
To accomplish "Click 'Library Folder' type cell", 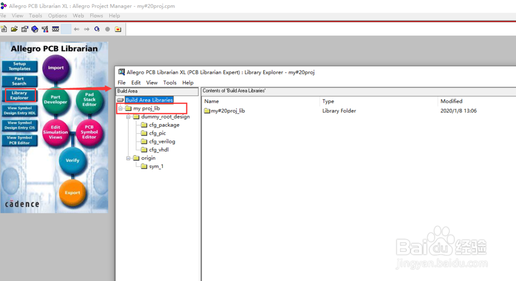I will [x=339, y=111].
